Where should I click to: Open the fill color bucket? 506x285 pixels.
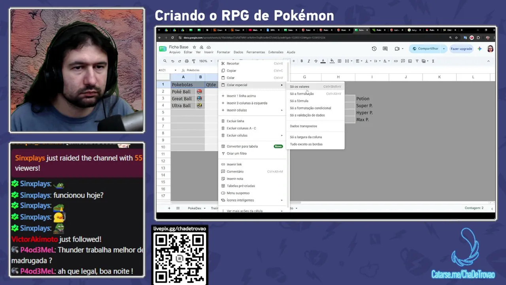332,61
